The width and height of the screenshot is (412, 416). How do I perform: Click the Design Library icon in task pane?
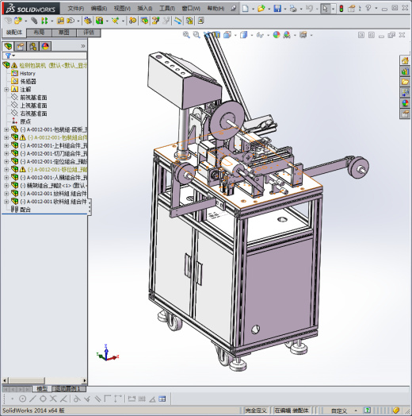(405, 71)
